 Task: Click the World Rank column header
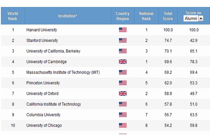click(13, 16)
